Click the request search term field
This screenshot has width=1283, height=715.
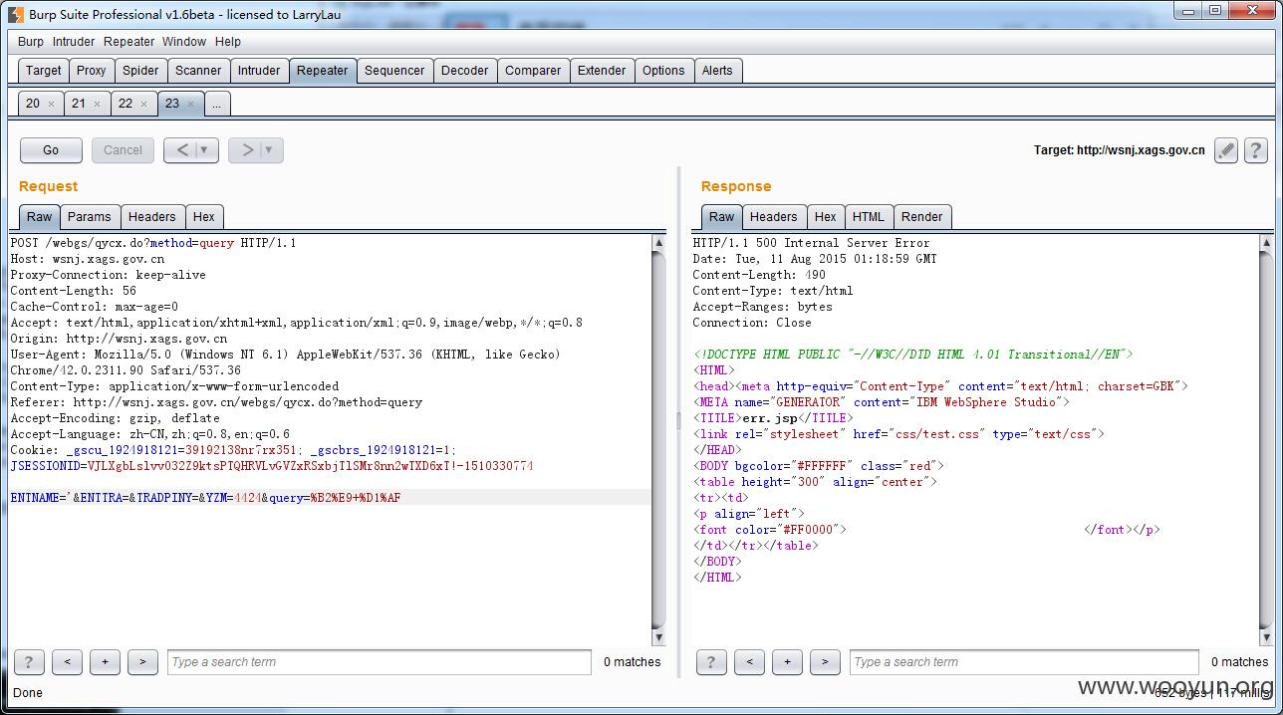pyautogui.click(x=380, y=662)
